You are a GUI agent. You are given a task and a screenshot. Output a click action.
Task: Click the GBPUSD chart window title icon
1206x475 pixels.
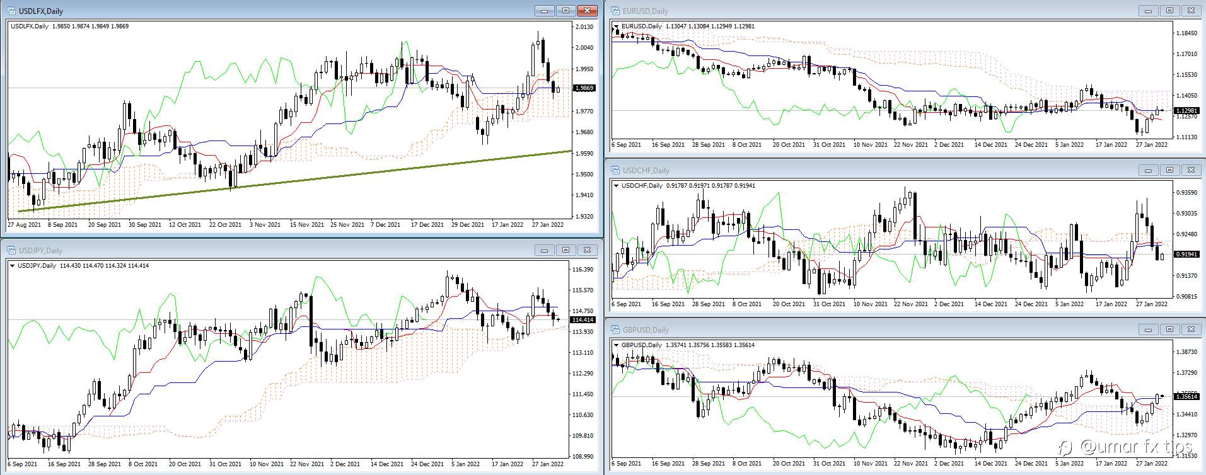[615, 329]
